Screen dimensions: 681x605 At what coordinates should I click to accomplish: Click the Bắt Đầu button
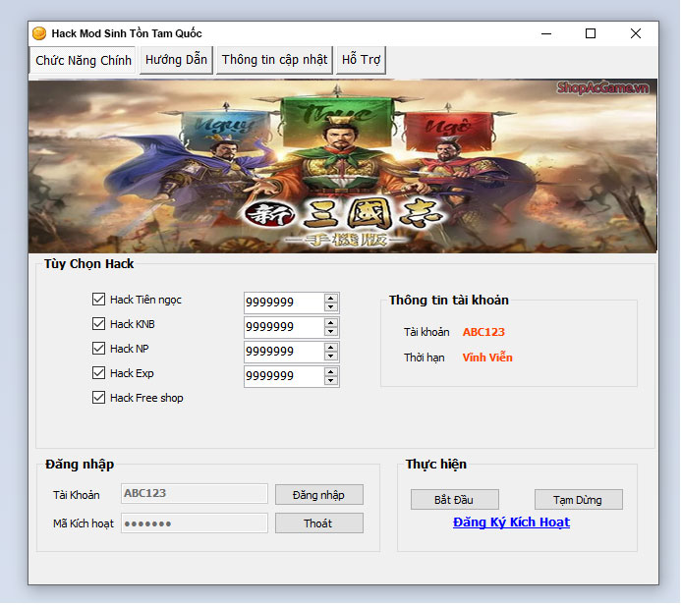pyautogui.click(x=455, y=500)
